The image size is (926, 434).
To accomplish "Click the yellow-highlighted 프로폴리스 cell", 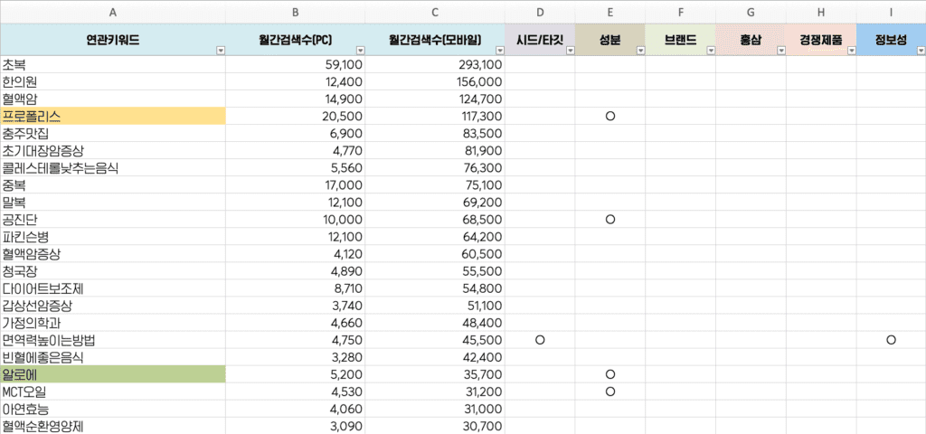I will click(x=113, y=117).
